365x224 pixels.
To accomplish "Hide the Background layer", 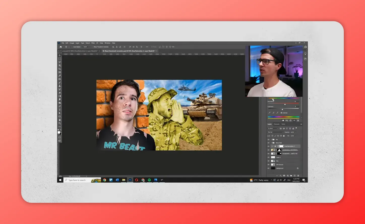I will click(x=268, y=168).
